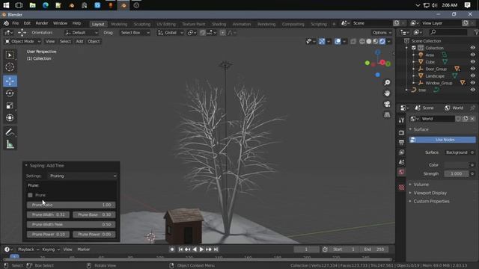The width and height of the screenshot is (479, 269).
Task: Open the Options dropdown in viewport header
Action: click(382, 33)
